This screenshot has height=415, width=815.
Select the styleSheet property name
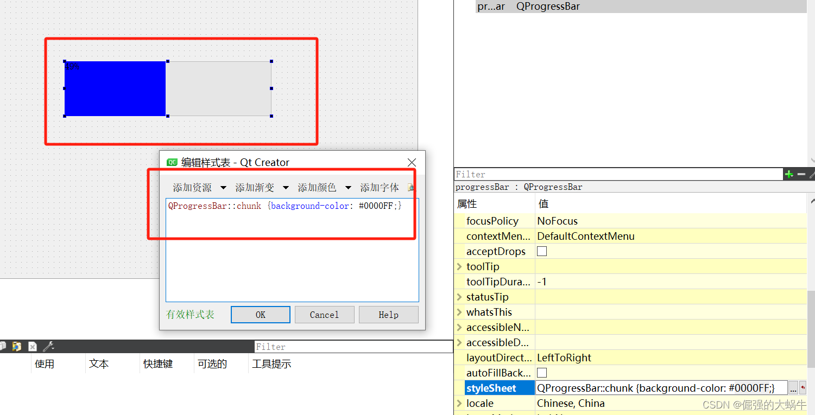click(491, 388)
